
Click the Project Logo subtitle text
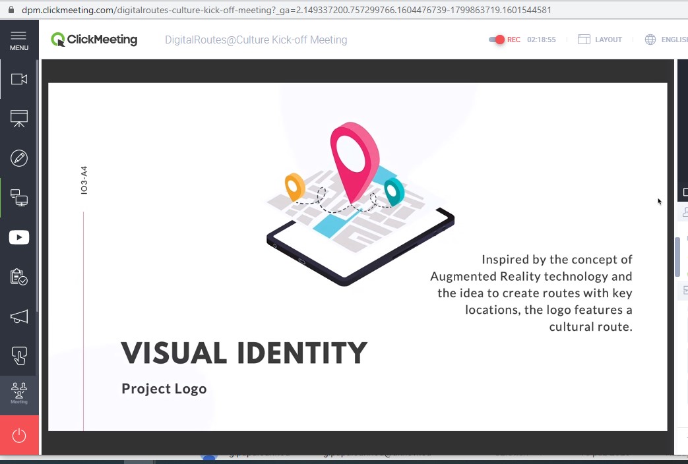(x=164, y=389)
